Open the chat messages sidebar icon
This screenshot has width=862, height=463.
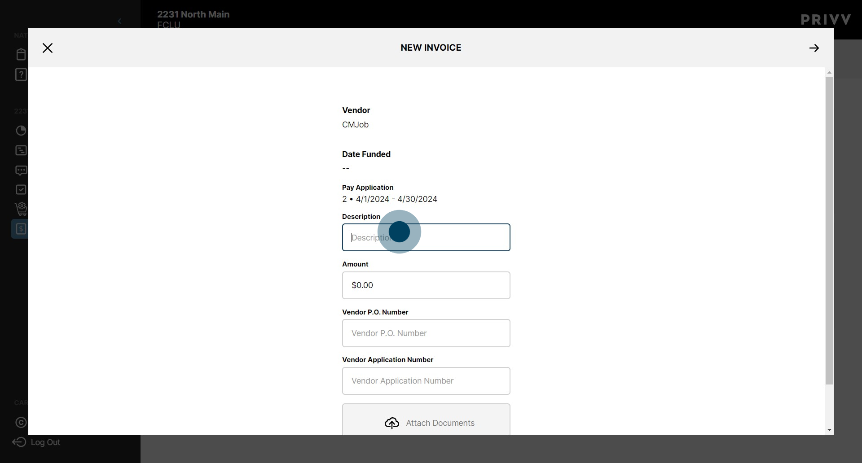[21, 170]
